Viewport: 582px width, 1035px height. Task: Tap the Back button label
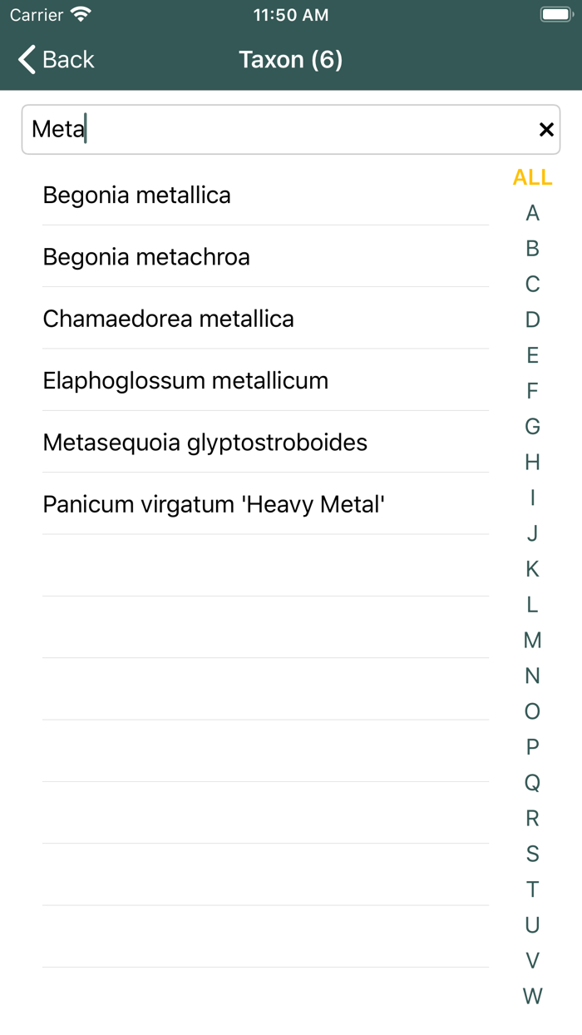68,60
